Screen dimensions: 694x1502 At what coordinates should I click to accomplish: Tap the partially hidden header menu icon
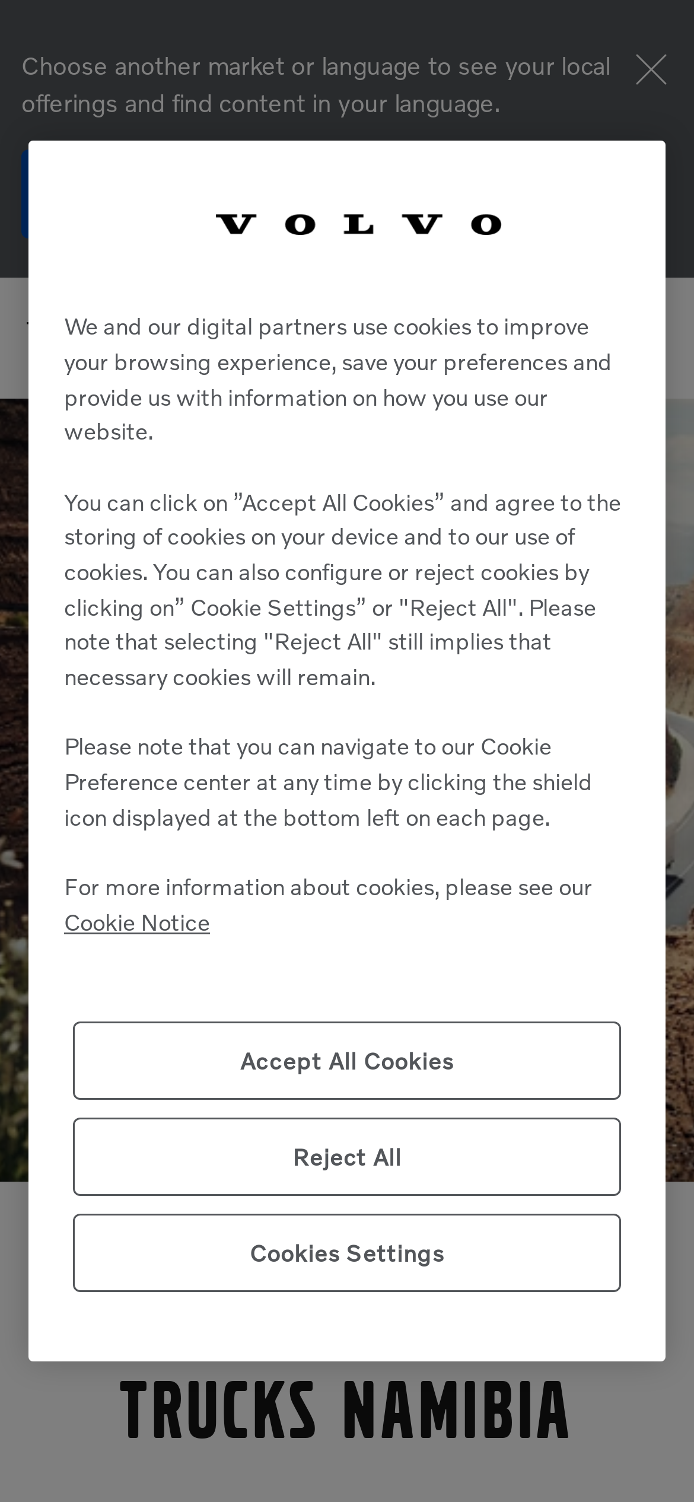[27, 324]
